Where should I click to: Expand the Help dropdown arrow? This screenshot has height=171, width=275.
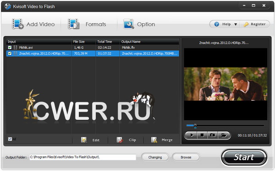pyautogui.click(x=236, y=24)
